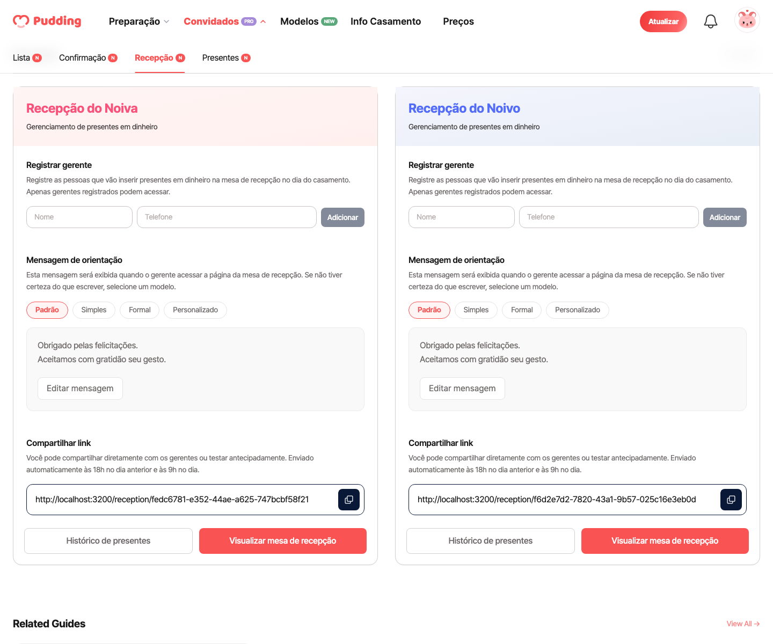
Task: Click the Recepção do Noivo heading
Action: 464,108
